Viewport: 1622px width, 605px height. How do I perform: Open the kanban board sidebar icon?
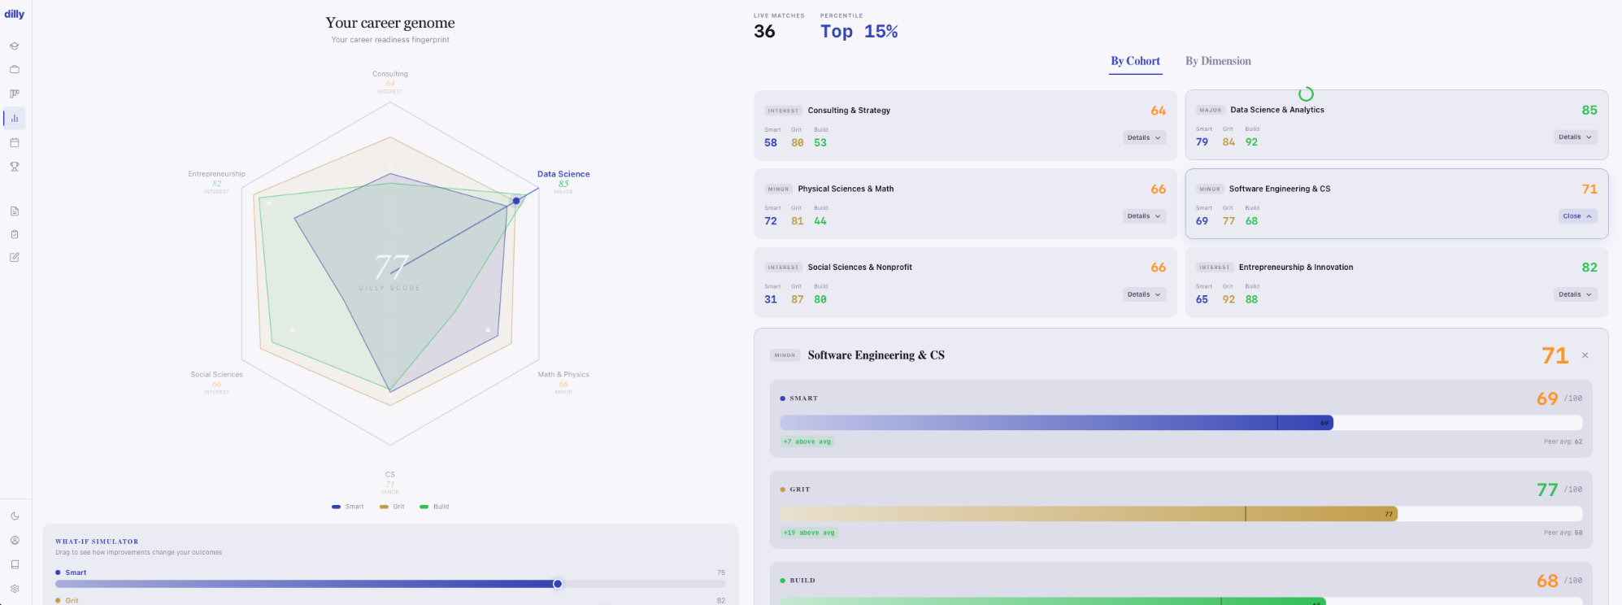point(15,94)
